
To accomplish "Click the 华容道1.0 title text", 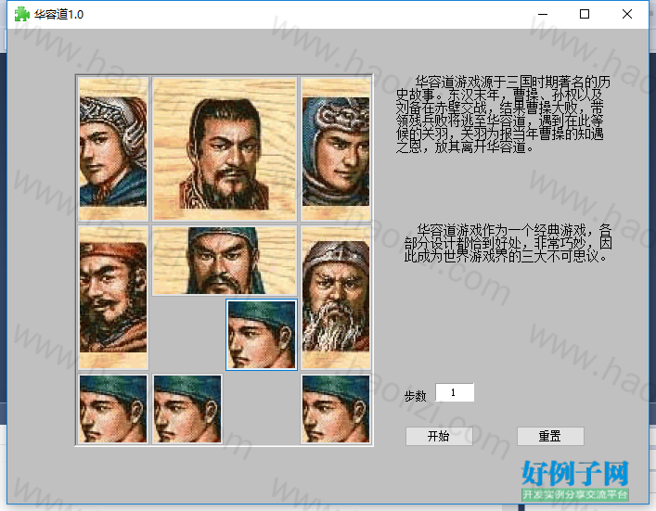I will (x=59, y=14).
